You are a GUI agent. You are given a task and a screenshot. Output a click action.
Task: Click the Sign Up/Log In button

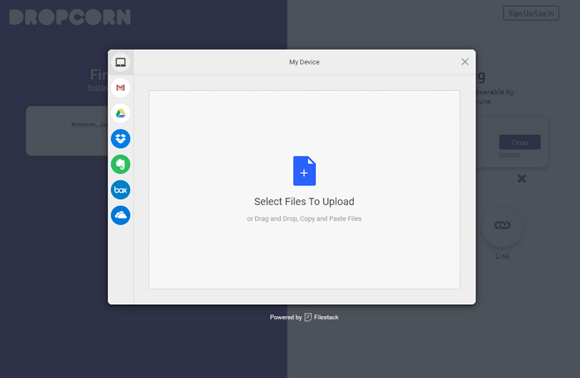tap(531, 13)
